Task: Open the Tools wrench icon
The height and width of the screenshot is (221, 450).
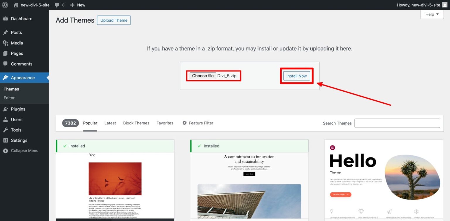Action: pyautogui.click(x=6, y=130)
